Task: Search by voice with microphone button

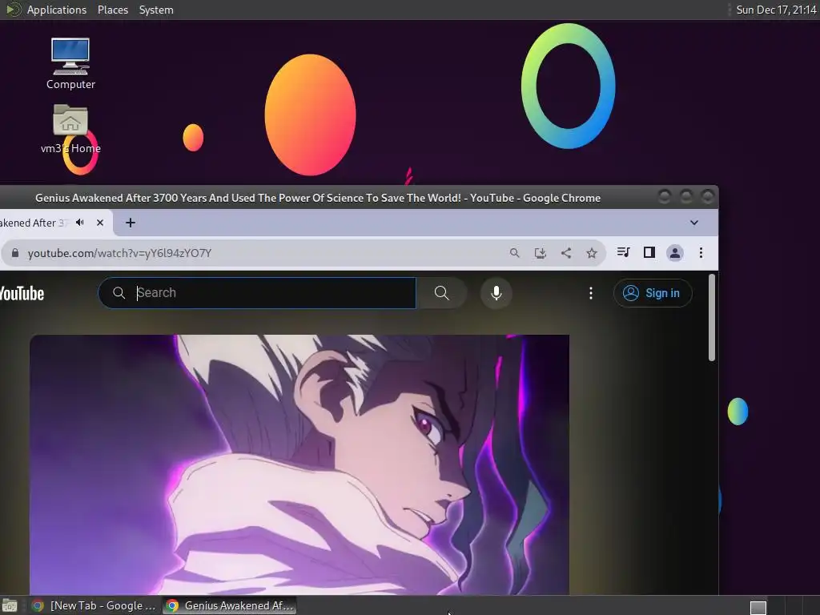Action: pos(496,293)
